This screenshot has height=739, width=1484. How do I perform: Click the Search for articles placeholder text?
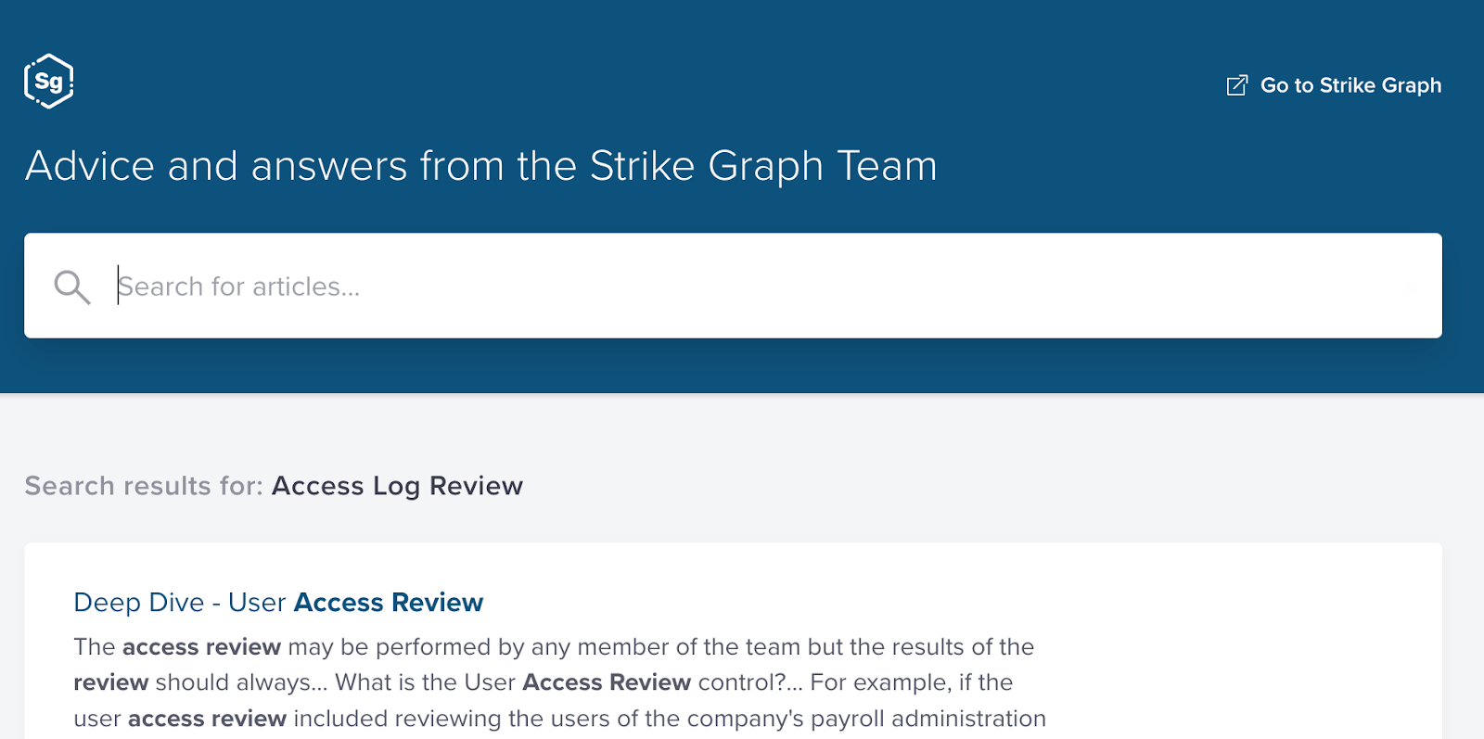(x=239, y=287)
